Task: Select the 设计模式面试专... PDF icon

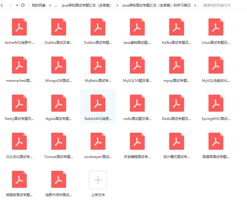Action: [177, 141]
